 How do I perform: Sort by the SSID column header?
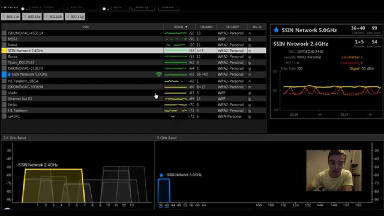coord(85,27)
